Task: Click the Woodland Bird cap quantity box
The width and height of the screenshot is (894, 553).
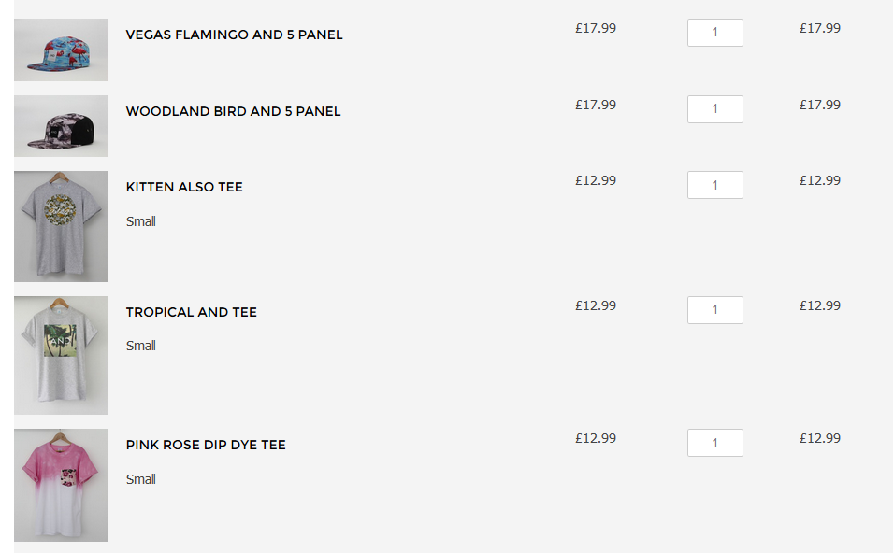Action: tap(714, 109)
